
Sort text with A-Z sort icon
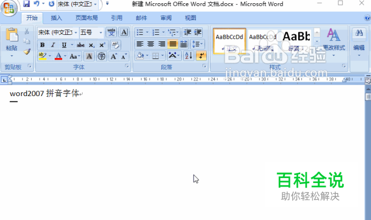pos(189,56)
